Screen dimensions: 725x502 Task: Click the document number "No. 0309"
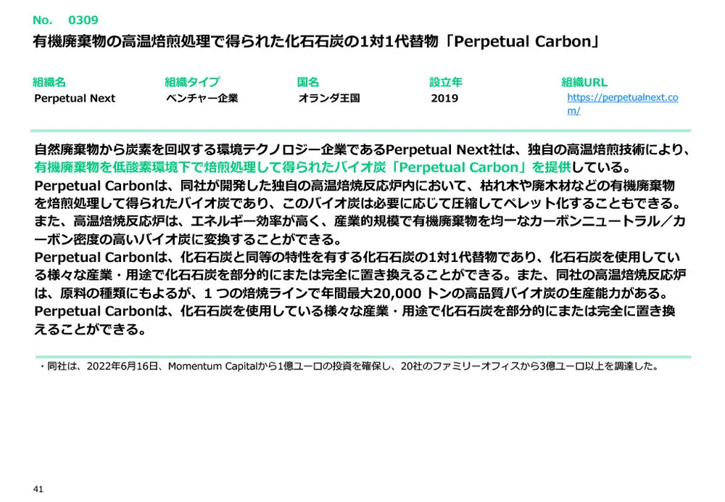point(65,20)
